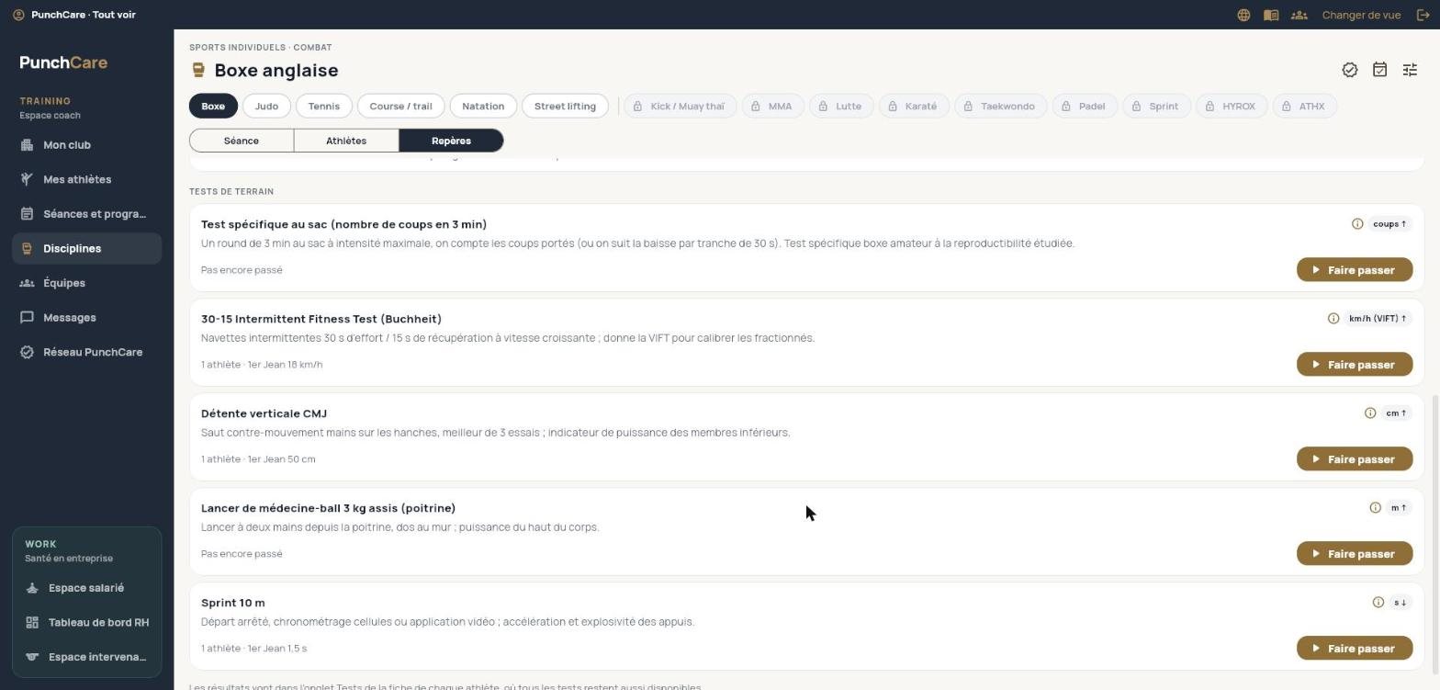Select the Street lifting chip
The height and width of the screenshot is (690, 1440).
pyautogui.click(x=565, y=107)
